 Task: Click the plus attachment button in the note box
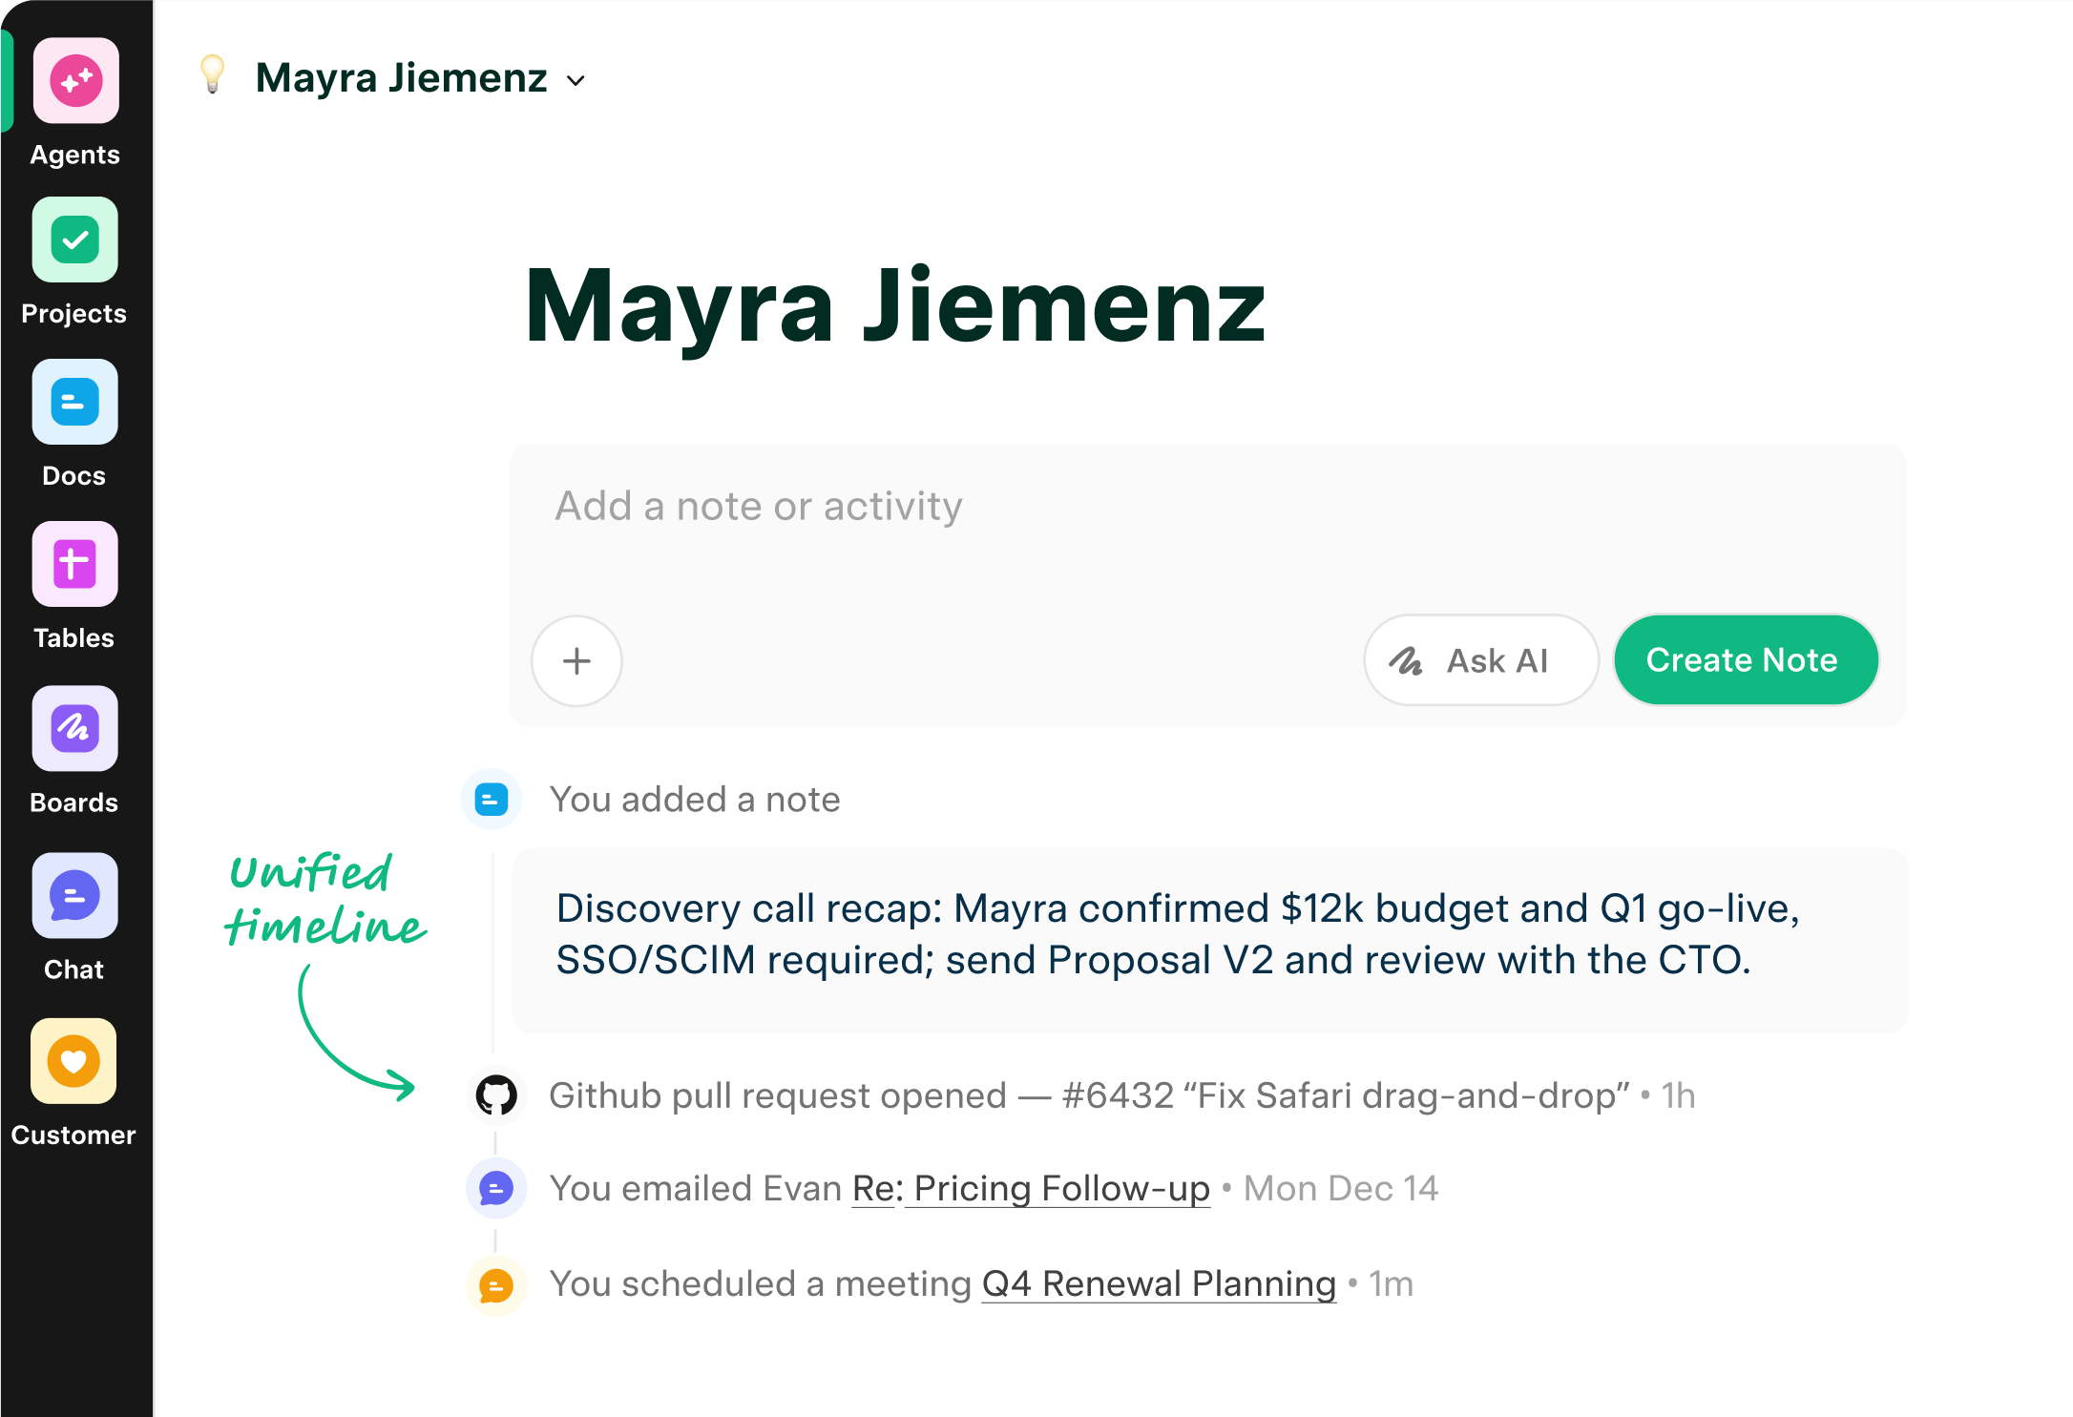click(576, 660)
